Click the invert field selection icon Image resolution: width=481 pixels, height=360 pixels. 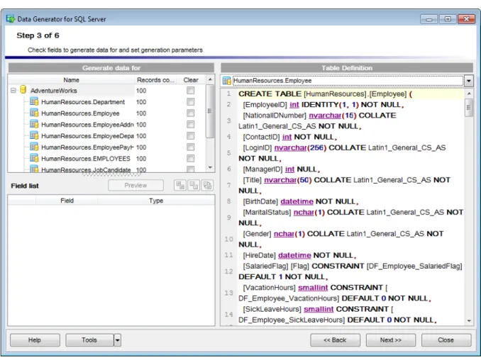coord(207,186)
